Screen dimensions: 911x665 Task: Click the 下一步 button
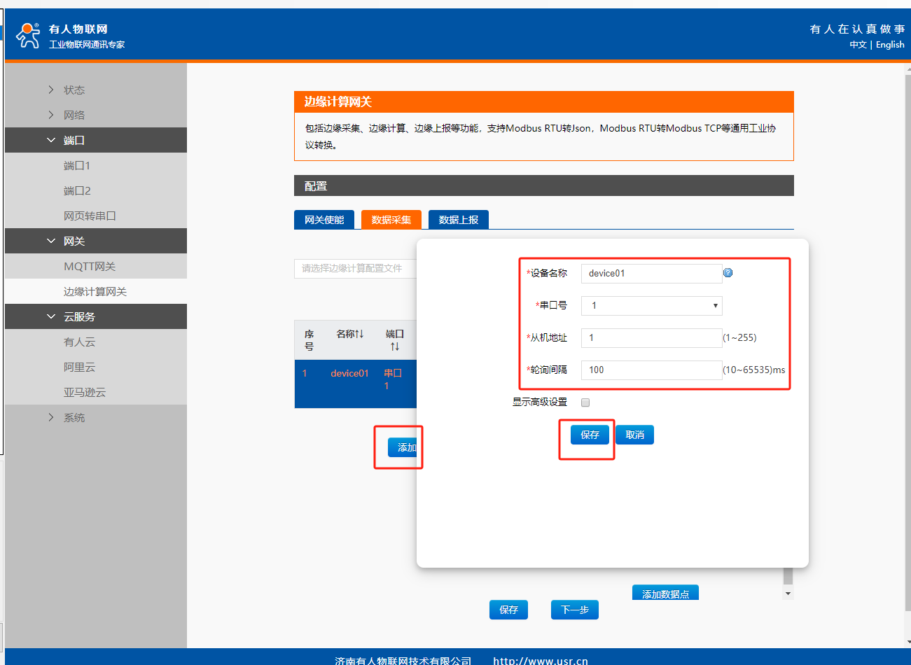[x=574, y=610]
